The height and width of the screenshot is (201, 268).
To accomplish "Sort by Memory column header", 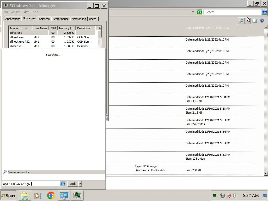I will tap(66, 28).
